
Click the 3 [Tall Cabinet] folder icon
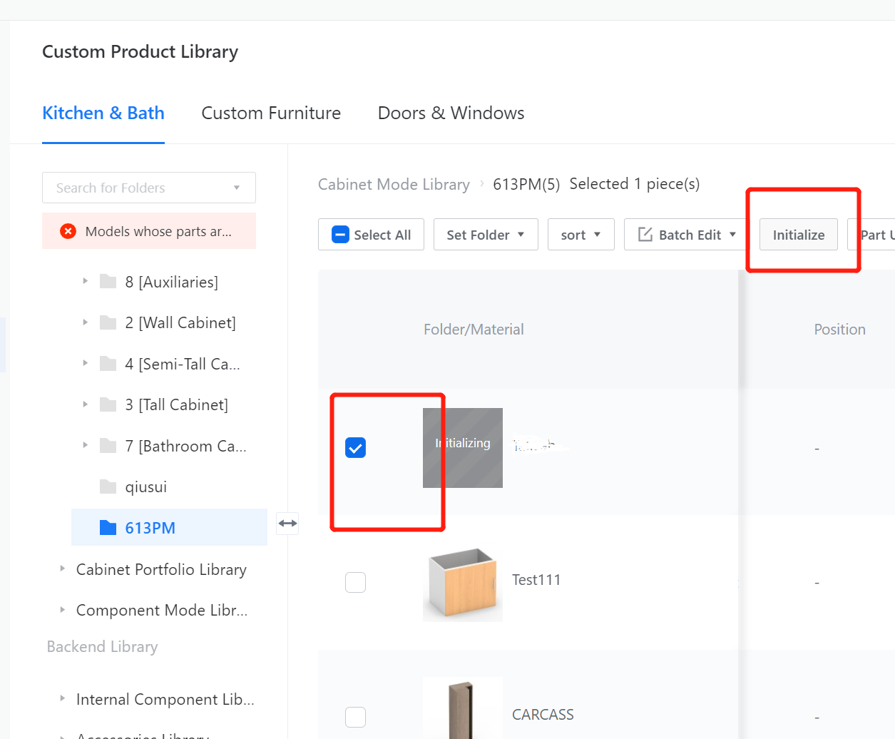click(x=108, y=405)
